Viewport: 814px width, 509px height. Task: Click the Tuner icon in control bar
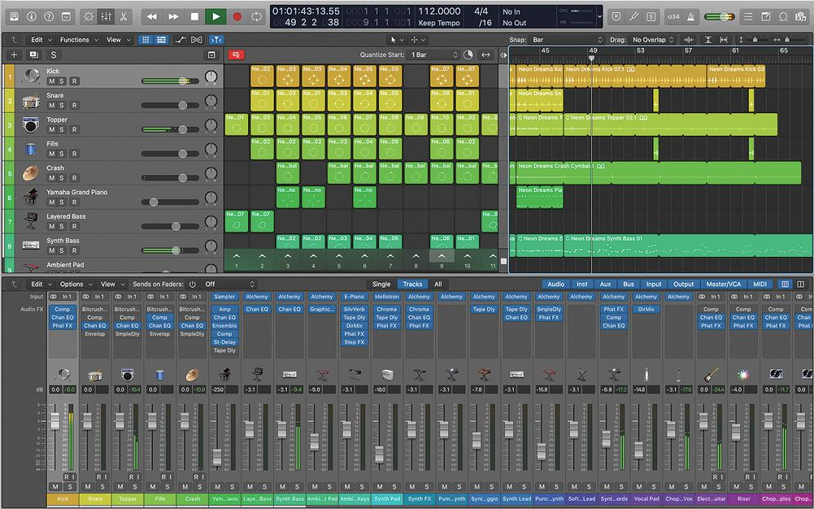(633, 16)
